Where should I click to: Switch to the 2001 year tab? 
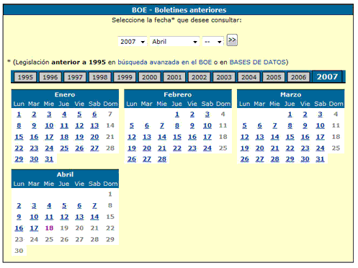pos(174,77)
